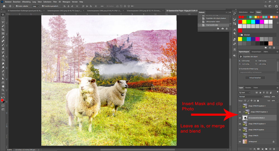Select the Eraser tool

click(3, 56)
